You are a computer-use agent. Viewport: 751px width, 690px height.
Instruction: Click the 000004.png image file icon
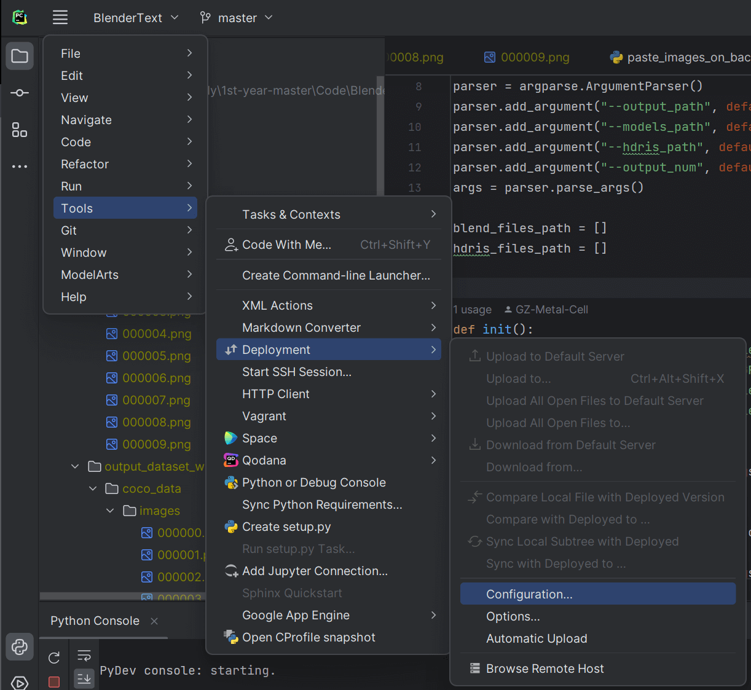pos(112,334)
